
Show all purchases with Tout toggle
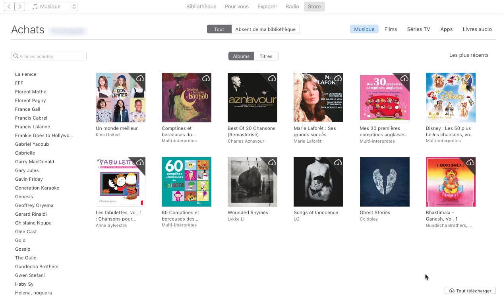click(x=219, y=29)
